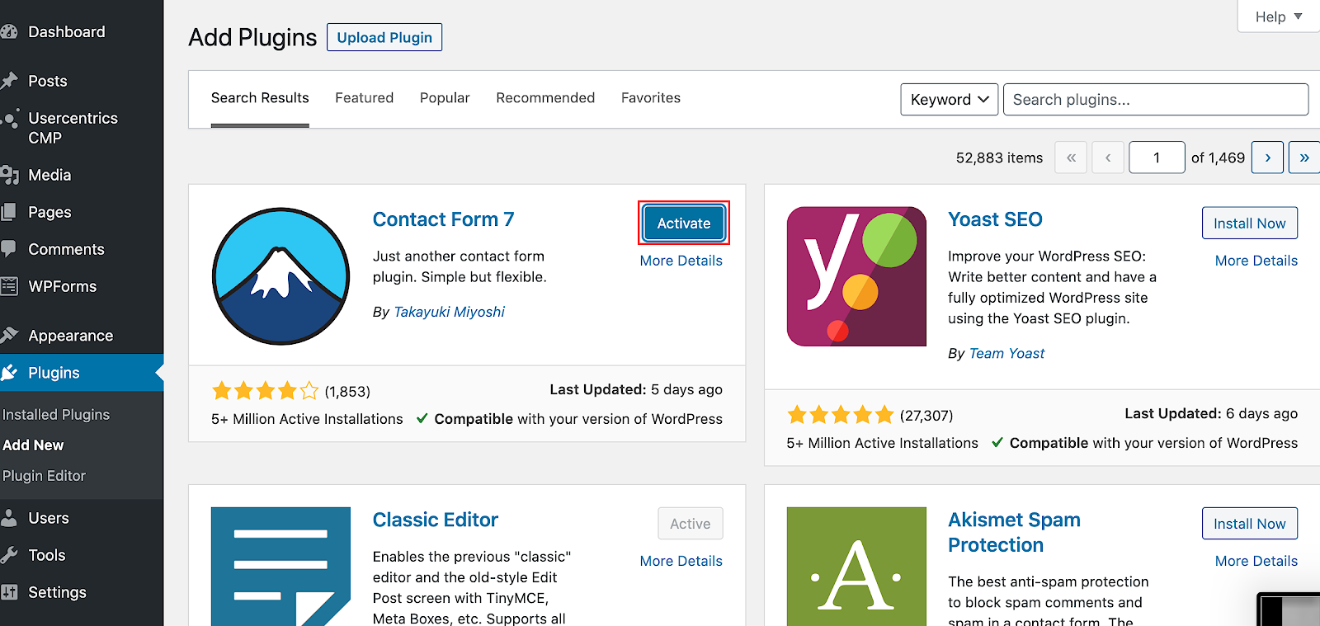Go to next page of results
The image size is (1320, 626).
pos(1267,158)
